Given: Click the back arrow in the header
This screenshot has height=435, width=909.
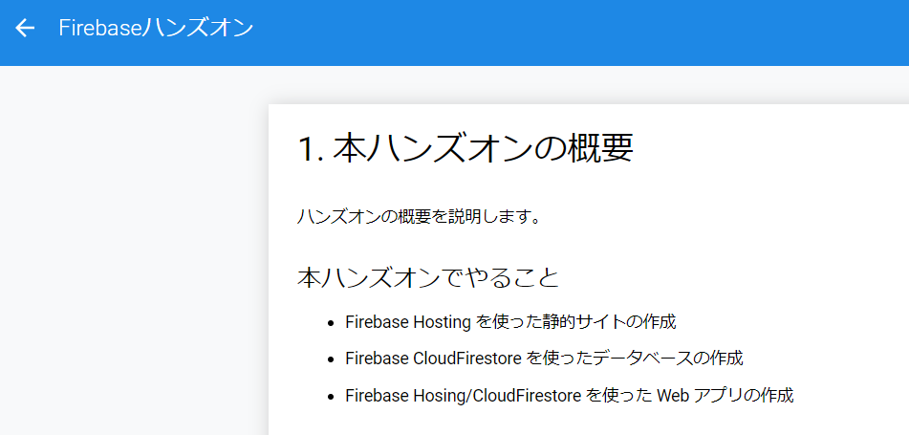Looking at the screenshot, I should [25, 28].
